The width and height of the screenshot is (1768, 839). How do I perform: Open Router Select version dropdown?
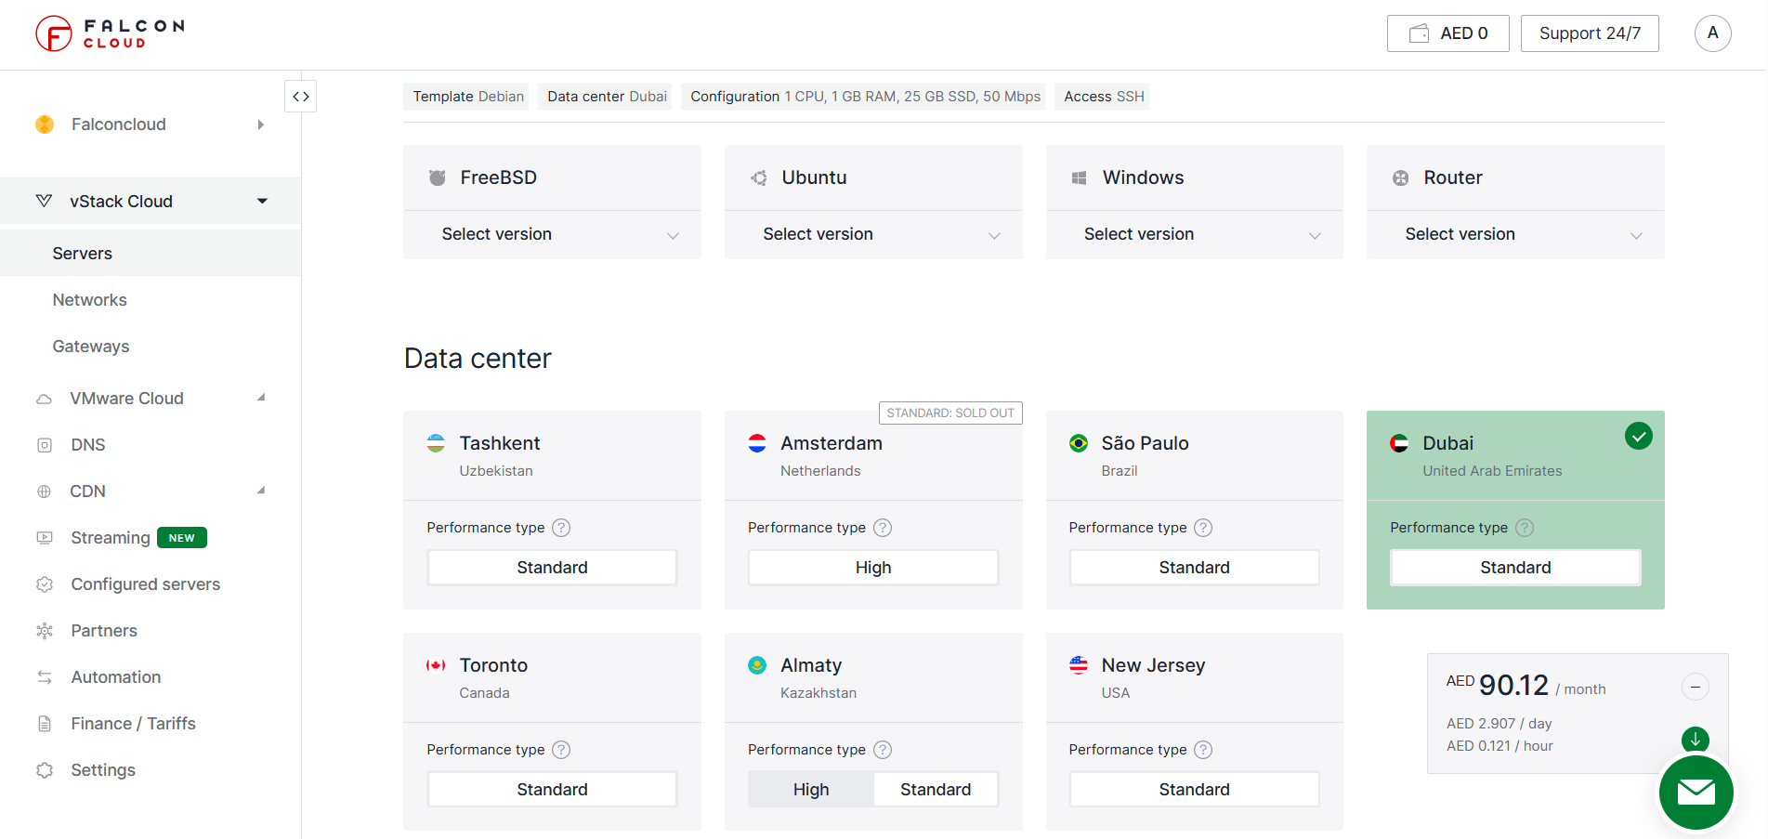pos(1515,235)
